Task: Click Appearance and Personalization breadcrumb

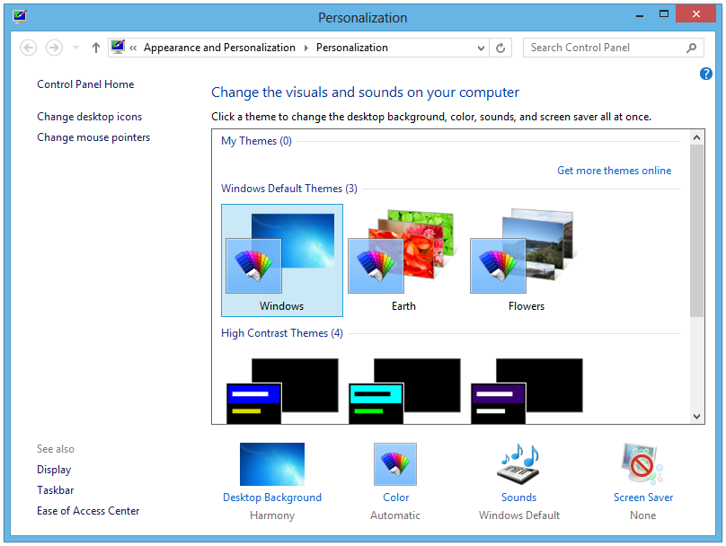Action: tap(219, 48)
